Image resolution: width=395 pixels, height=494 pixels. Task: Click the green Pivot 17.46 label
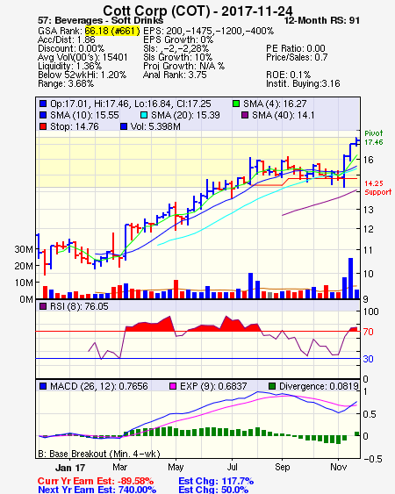pos(374,138)
